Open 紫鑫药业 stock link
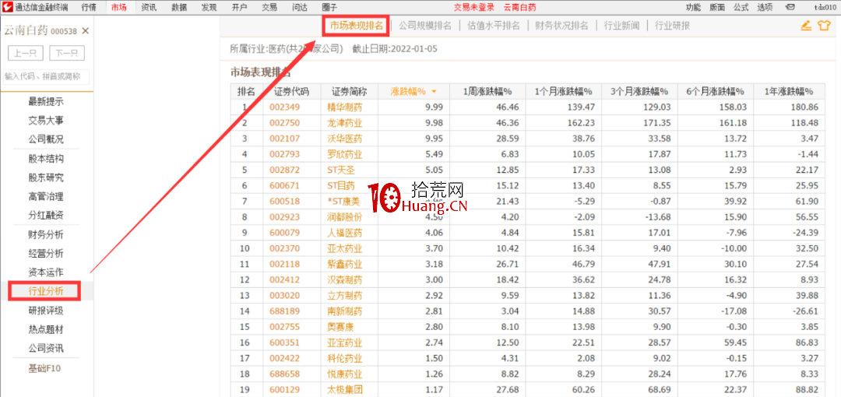 [x=345, y=265]
